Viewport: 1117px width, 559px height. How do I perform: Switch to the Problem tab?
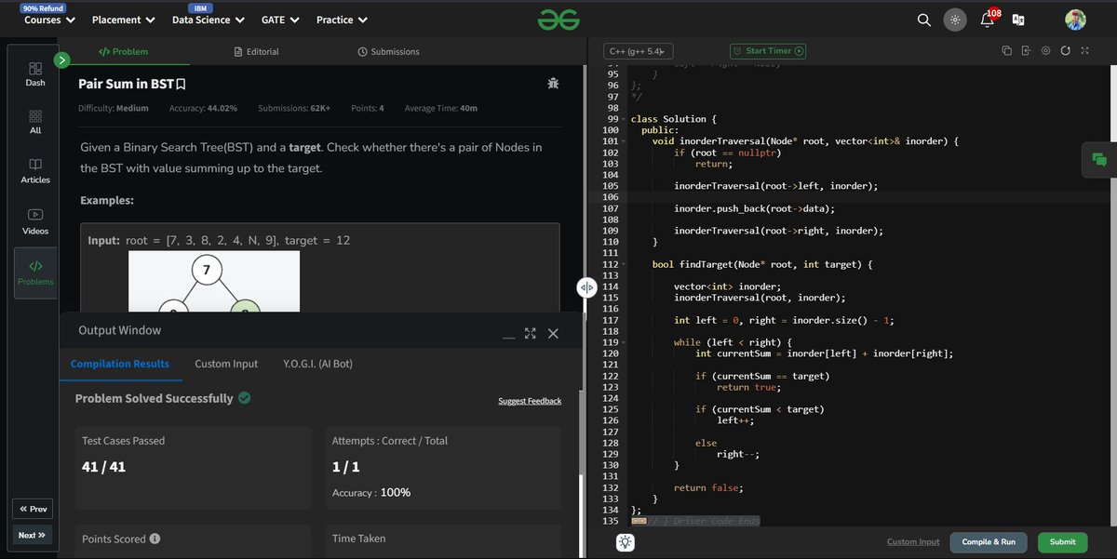click(x=123, y=52)
